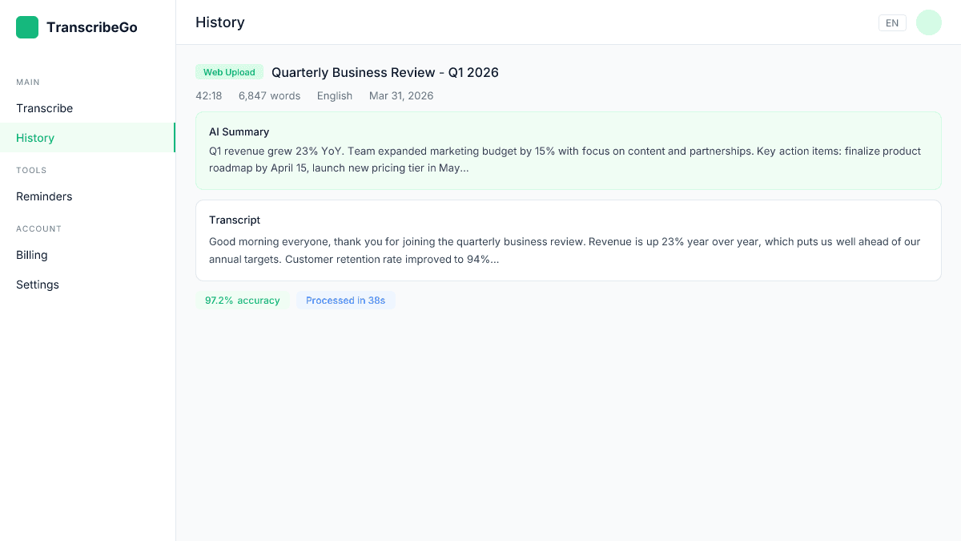Open the Billing page
Image resolution: width=961 pixels, height=541 pixels.
pos(31,255)
